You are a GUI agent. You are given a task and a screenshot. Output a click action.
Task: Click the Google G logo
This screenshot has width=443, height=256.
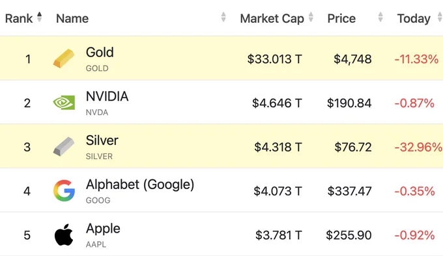[x=64, y=190]
